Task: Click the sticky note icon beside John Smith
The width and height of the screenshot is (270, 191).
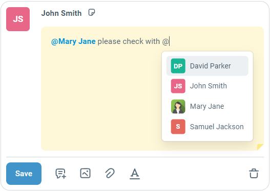Action: pos(91,13)
